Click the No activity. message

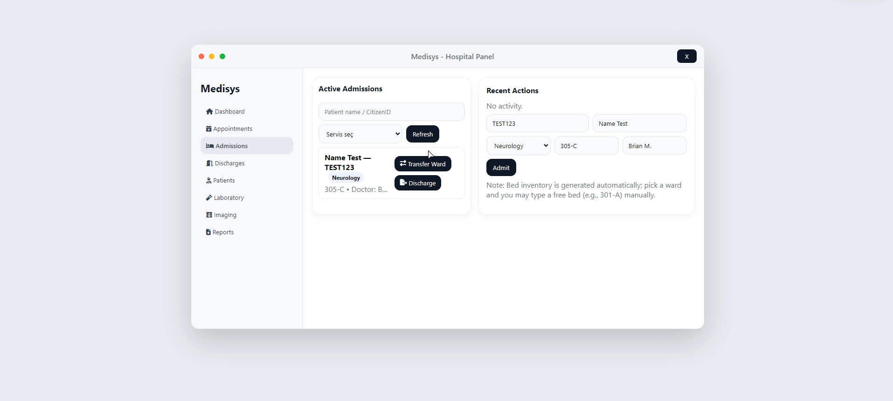click(505, 106)
